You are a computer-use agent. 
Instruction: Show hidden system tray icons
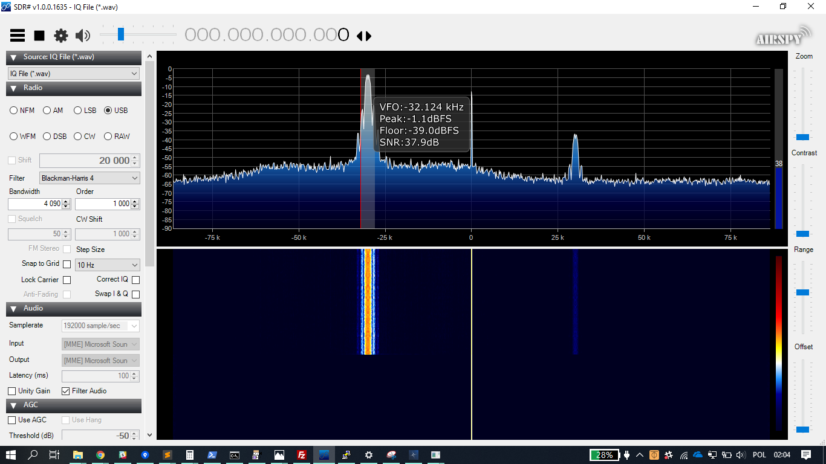pyautogui.click(x=640, y=455)
